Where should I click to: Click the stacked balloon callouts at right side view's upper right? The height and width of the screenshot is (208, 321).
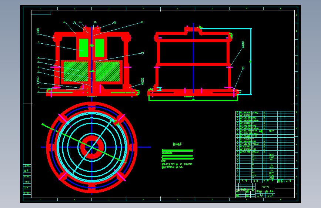243,45
